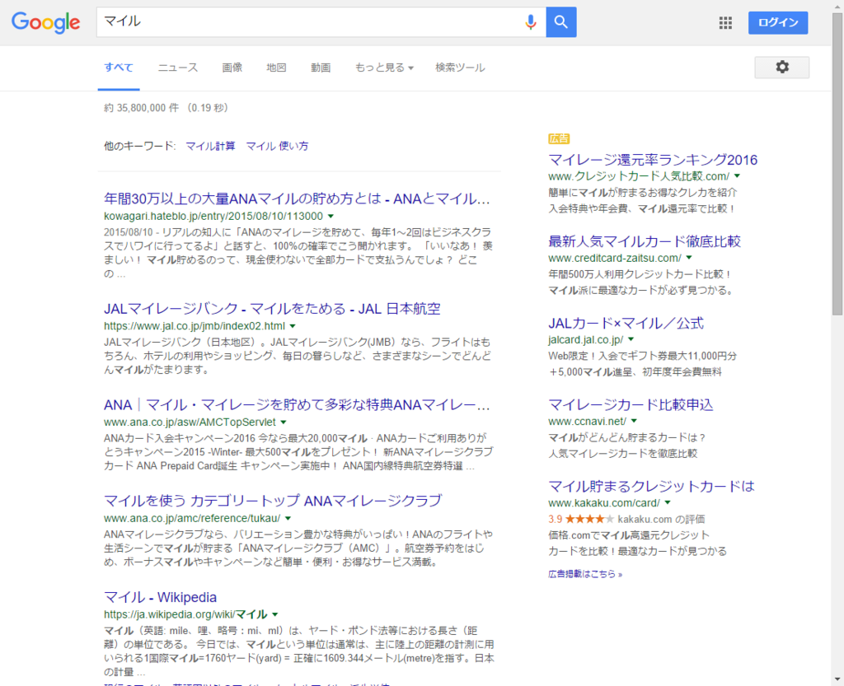
Task: Switch to the 地図 tab
Action: pyautogui.click(x=276, y=68)
